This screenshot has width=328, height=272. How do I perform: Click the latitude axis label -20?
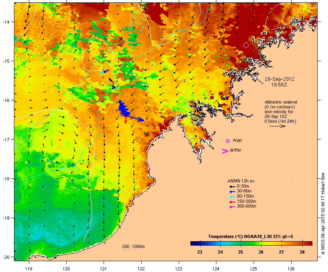pyautogui.click(x=6, y=257)
